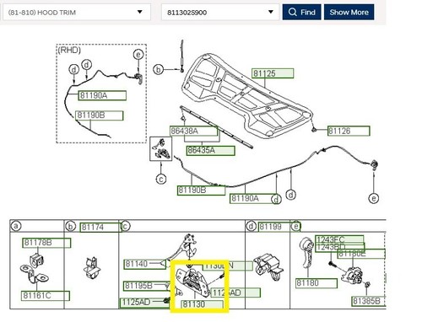Image resolution: width=422 pixels, height=322 pixels.
Task: Select RHD part label 81190A
Action: pyautogui.click(x=102, y=95)
